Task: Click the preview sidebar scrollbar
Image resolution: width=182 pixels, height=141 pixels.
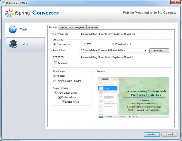Action: (x=118, y=97)
